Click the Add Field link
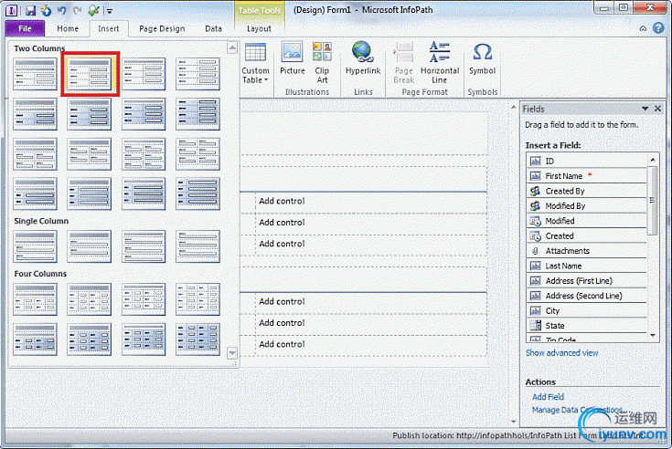The height and width of the screenshot is (449, 672). click(548, 397)
